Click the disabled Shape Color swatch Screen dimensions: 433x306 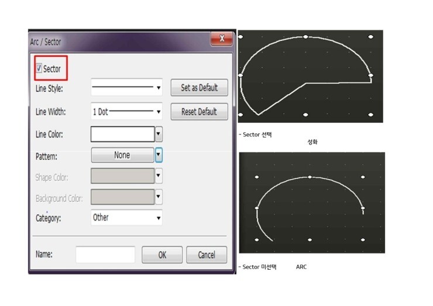click(122, 176)
